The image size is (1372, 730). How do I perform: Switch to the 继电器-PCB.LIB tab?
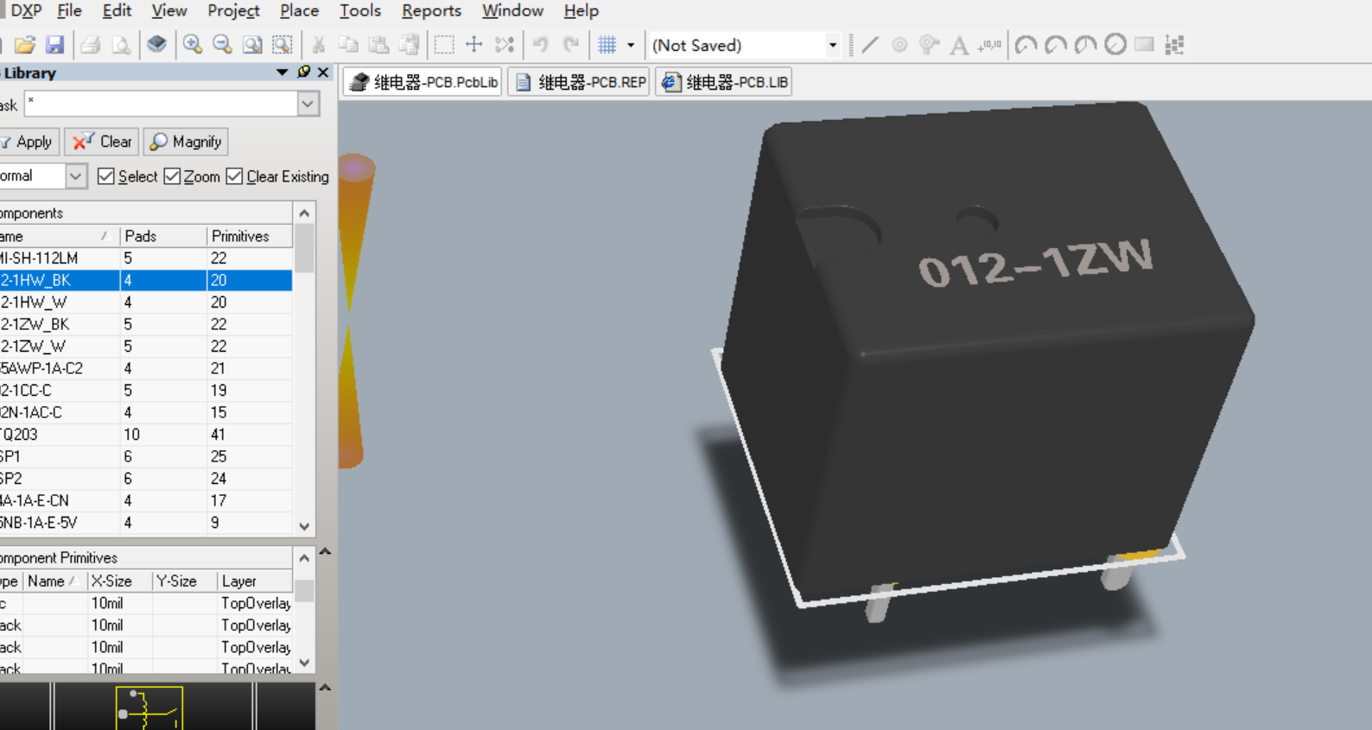724,82
